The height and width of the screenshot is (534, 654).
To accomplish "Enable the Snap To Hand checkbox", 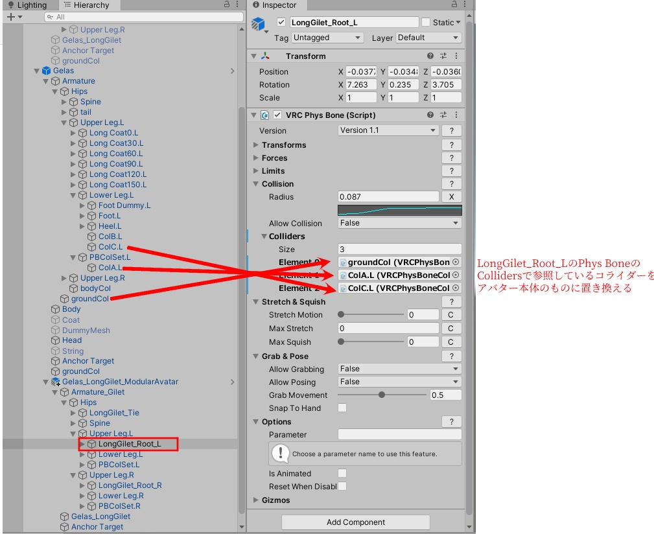I will (x=342, y=408).
